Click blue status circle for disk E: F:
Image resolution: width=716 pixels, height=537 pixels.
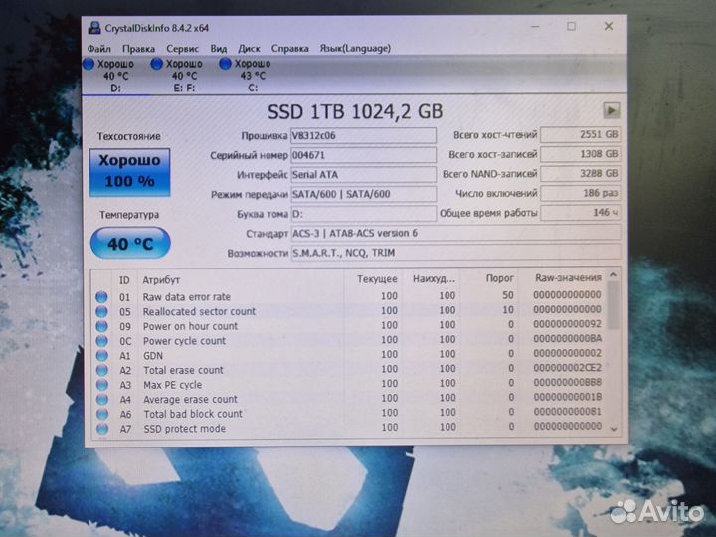pyautogui.click(x=157, y=64)
